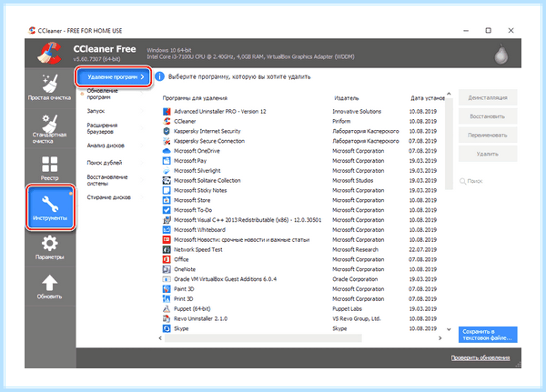Click the Восстановить button
This screenshot has width=546, height=392.
pos(488,116)
